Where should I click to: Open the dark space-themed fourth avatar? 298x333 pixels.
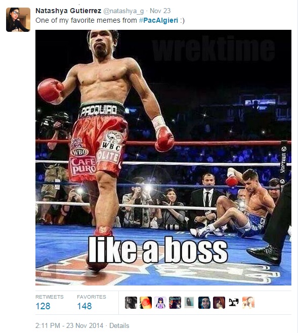175,302
